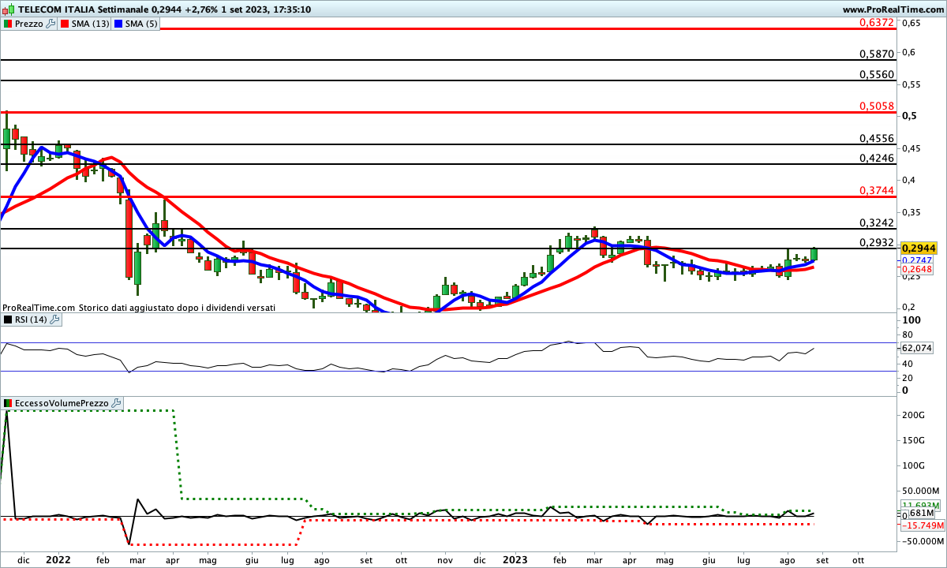Click the level label 0,3242
Screen dimensions: 947x568
(x=876, y=222)
